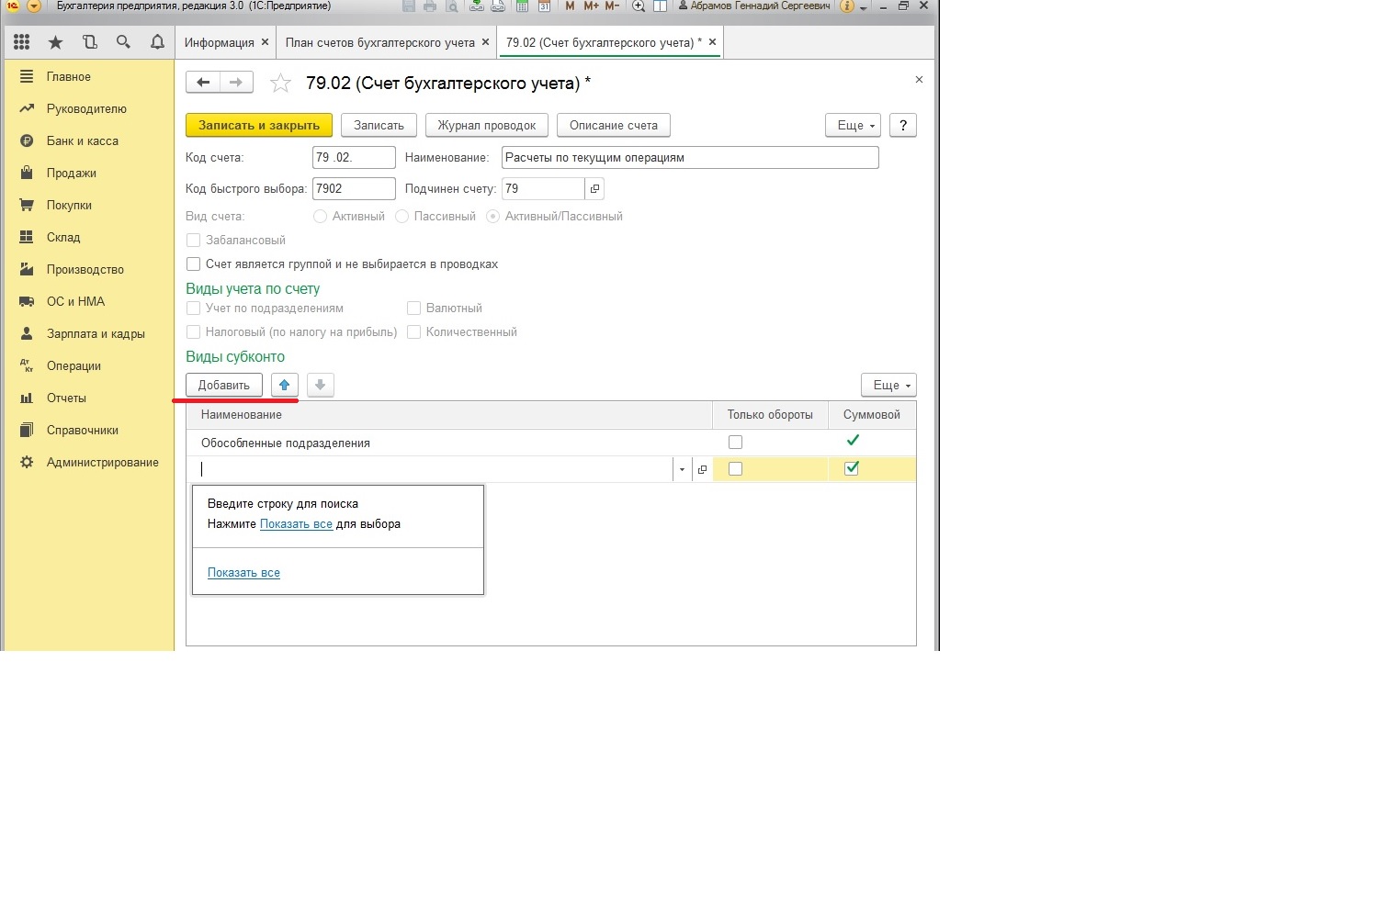Click the search magnifier icon
This screenshot has width=1380, height=920.
(x=123, y=42)
